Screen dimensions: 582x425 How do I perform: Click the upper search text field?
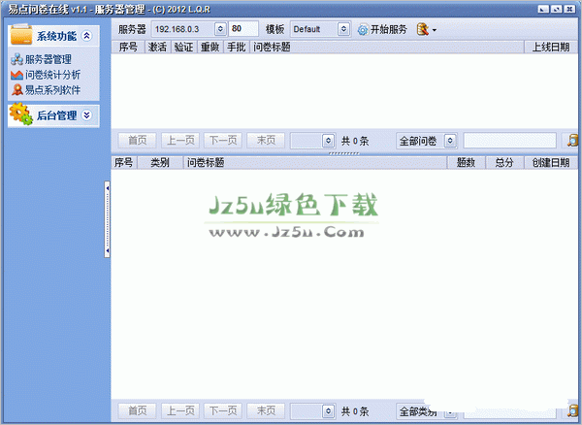point(510,141)
